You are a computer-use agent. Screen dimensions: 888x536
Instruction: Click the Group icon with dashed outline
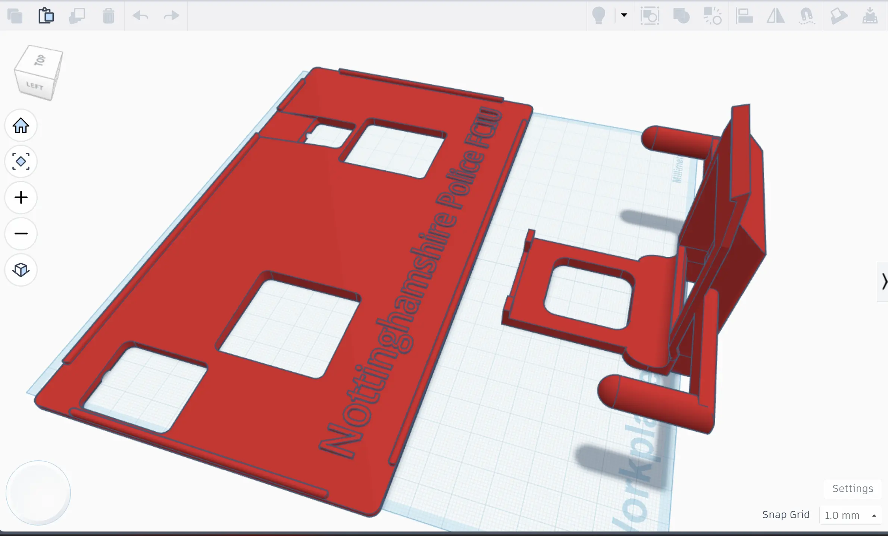pyautogui.click(x=650, y=16)
